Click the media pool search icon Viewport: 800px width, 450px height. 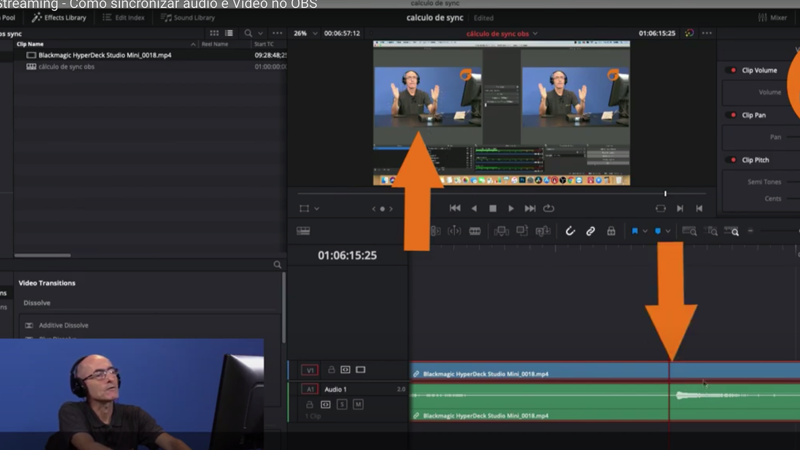click(x=248, y=33)
